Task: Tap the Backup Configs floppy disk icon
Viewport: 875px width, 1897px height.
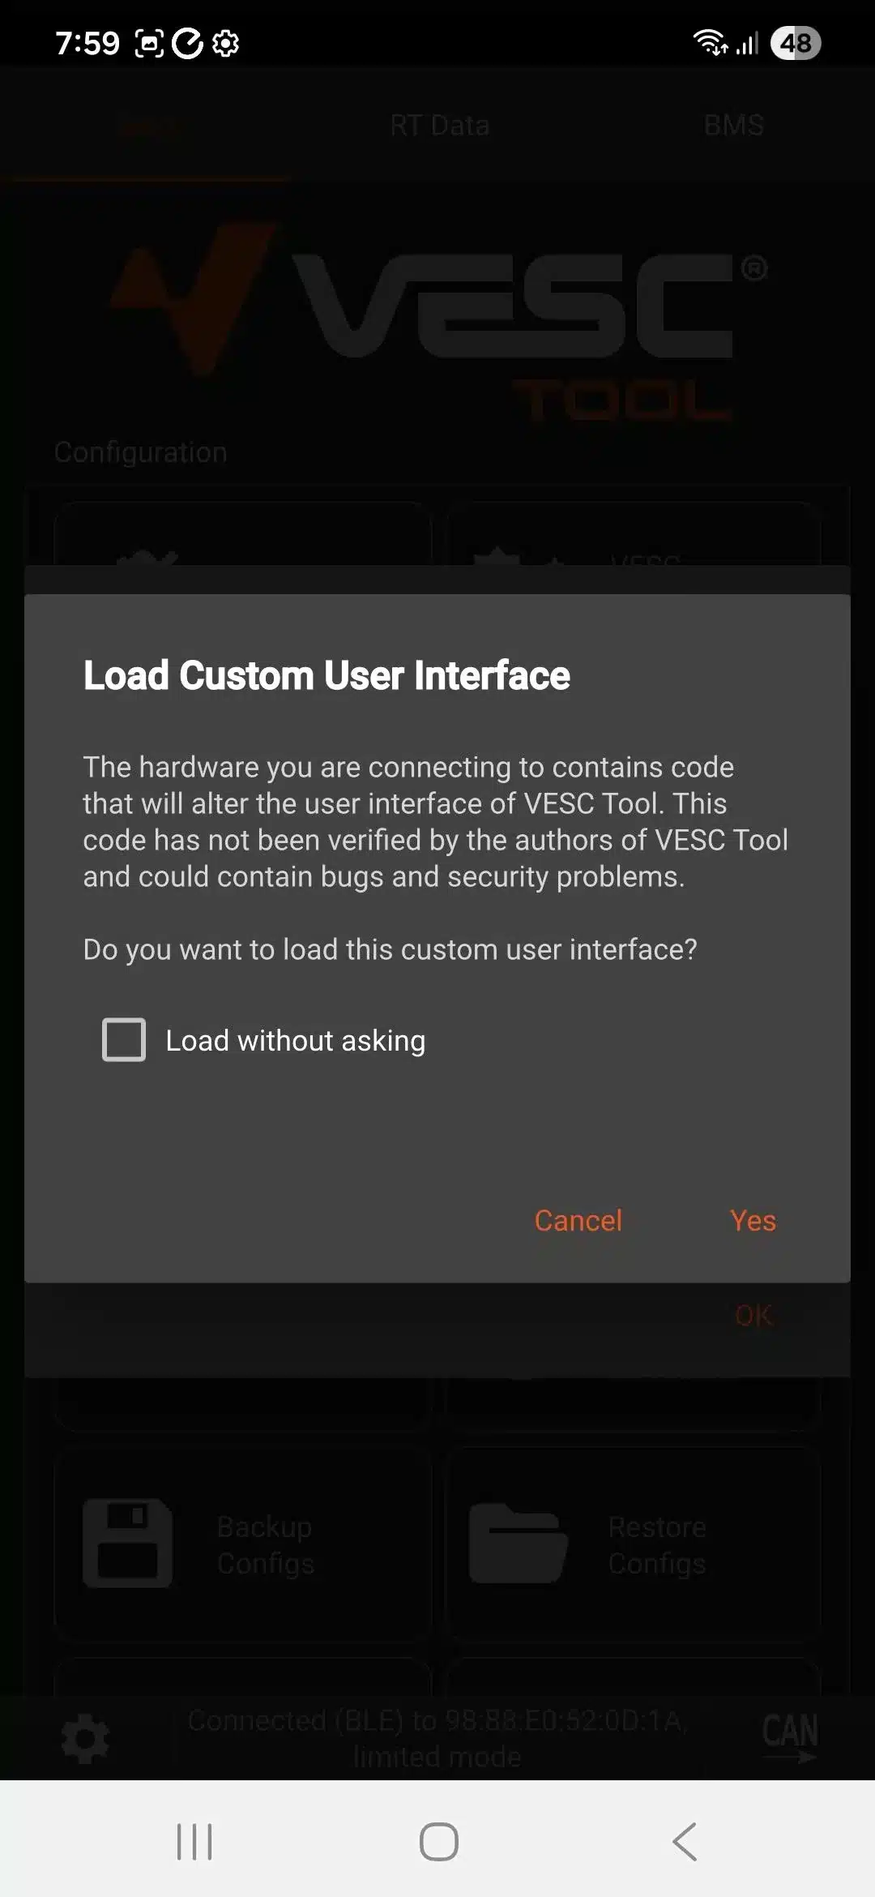Action: coord(128,1544)
